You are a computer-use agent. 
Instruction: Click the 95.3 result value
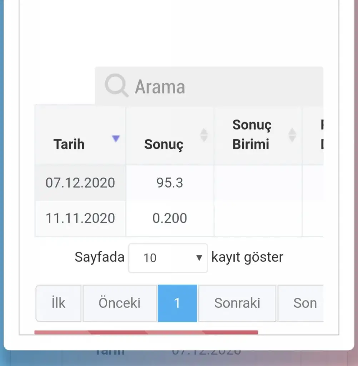point(170,183)
